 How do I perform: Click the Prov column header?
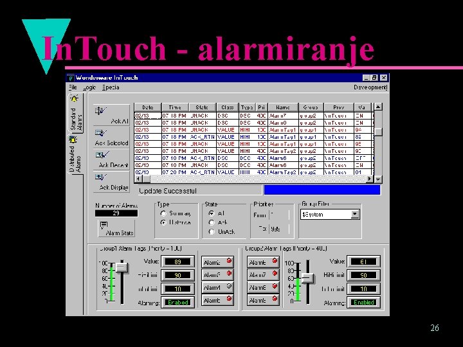[x=339, y=107]
